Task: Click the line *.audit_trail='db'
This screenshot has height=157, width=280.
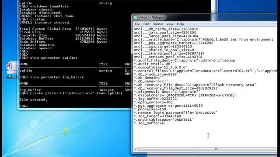Action: [153, 64]
